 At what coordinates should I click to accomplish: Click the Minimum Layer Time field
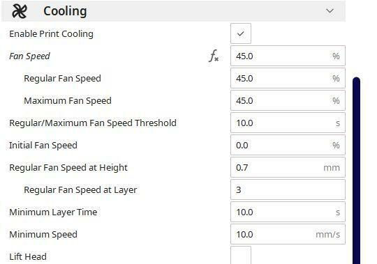[288, 212]
